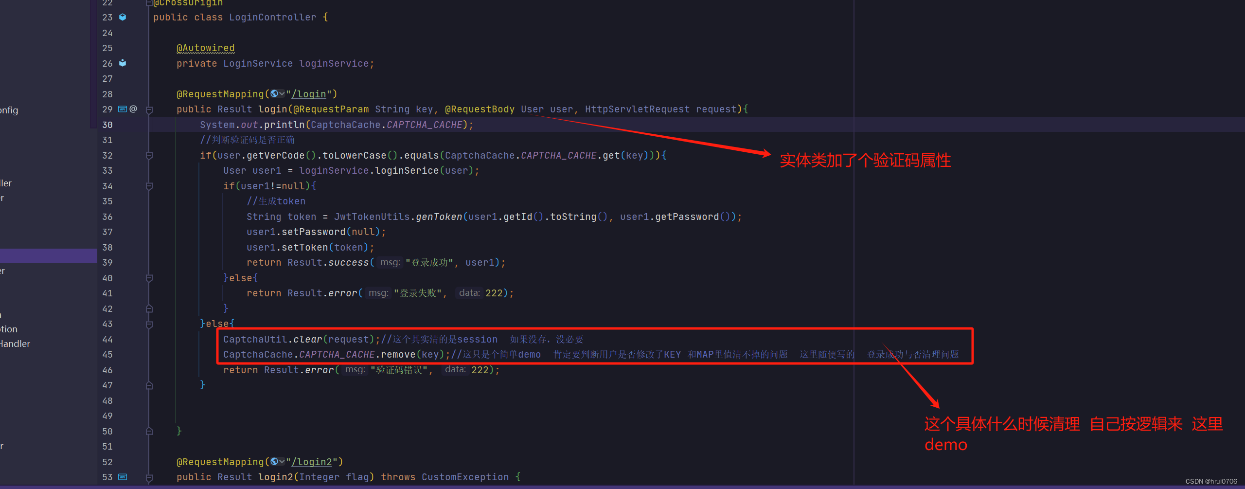Collapse the login method using line 29 fold arrow

(149, 109)
